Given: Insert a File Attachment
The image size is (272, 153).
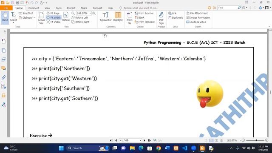Looking at the screenshot, I should [197, 13].
